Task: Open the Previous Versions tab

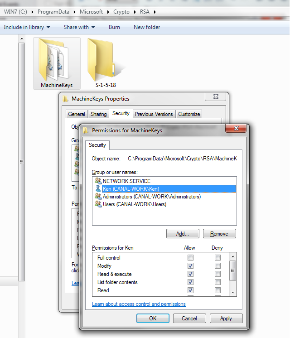Action: [x=154, y=114]
